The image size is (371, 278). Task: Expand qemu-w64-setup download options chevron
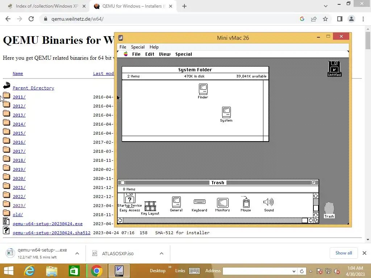pos(77,253)
